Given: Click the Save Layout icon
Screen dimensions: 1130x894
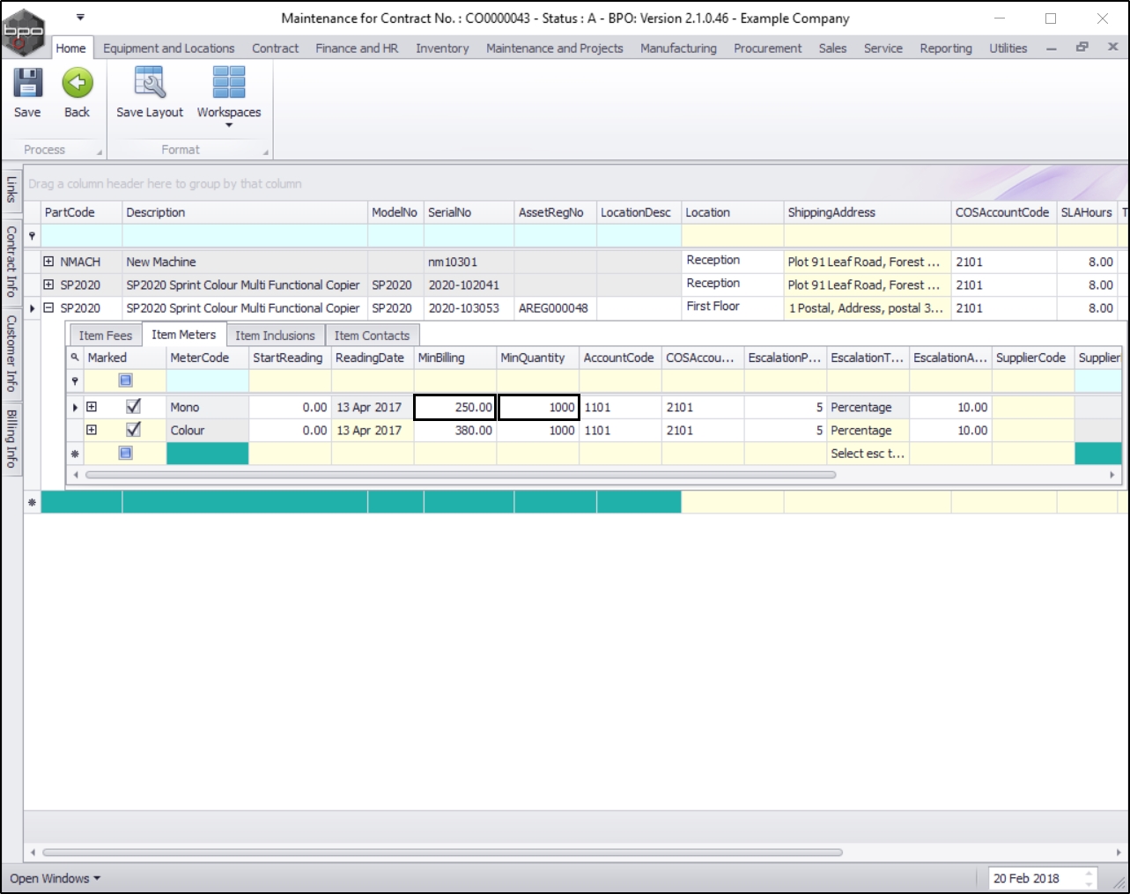Looking at the screenshot, I should tap(150, 82).
